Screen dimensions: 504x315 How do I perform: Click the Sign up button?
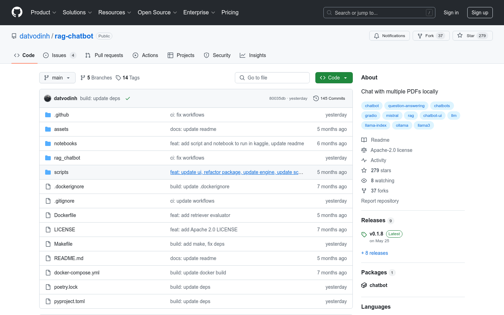tap(480, 13)
